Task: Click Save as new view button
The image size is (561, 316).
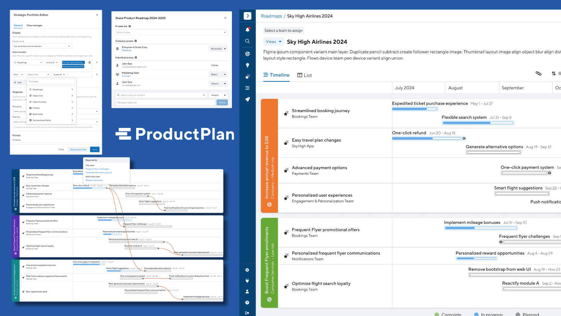Action: 78,149
